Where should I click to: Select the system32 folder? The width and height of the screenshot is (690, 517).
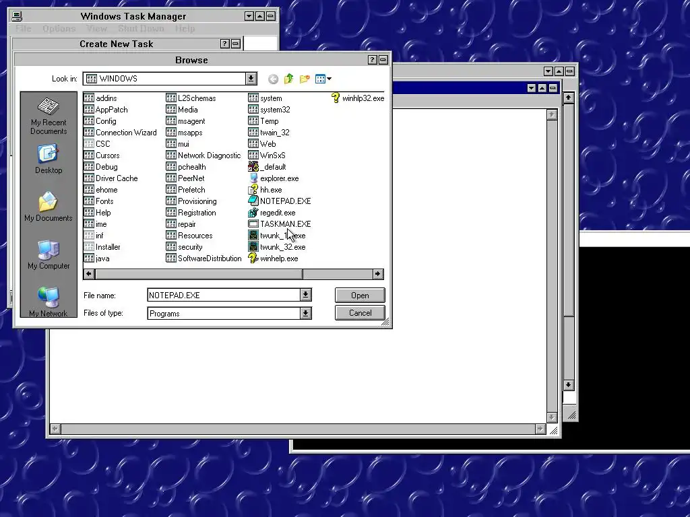pos(270,110)
